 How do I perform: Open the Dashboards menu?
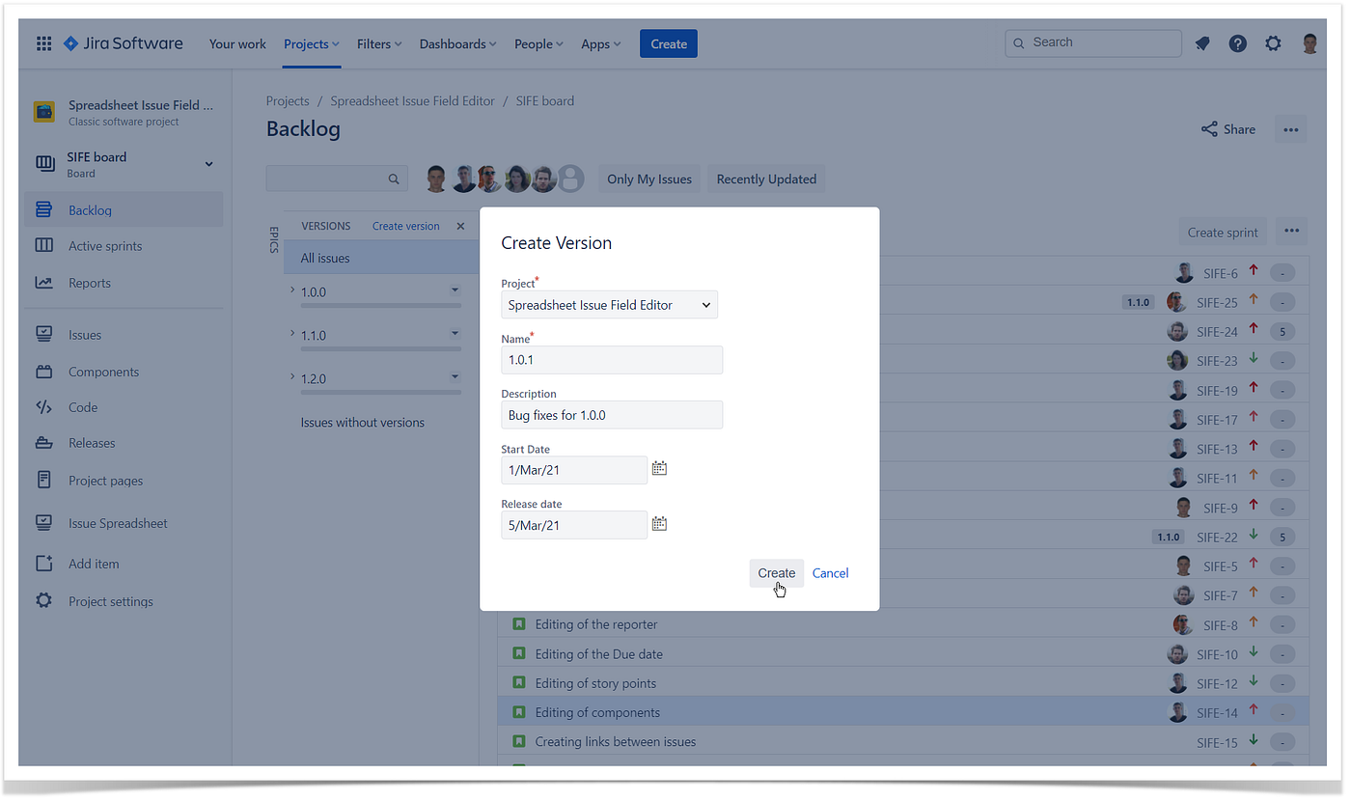(x=458, y=43)
